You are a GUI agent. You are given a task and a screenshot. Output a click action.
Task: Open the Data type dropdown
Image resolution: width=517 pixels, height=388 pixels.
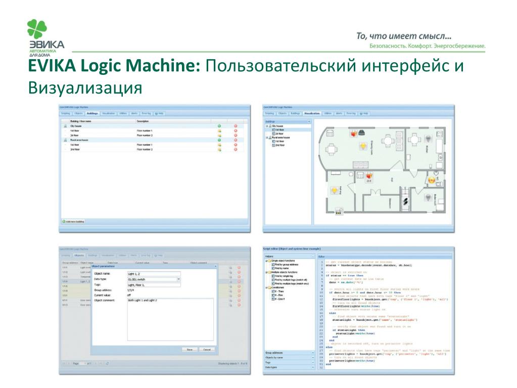tap(179, 279)
